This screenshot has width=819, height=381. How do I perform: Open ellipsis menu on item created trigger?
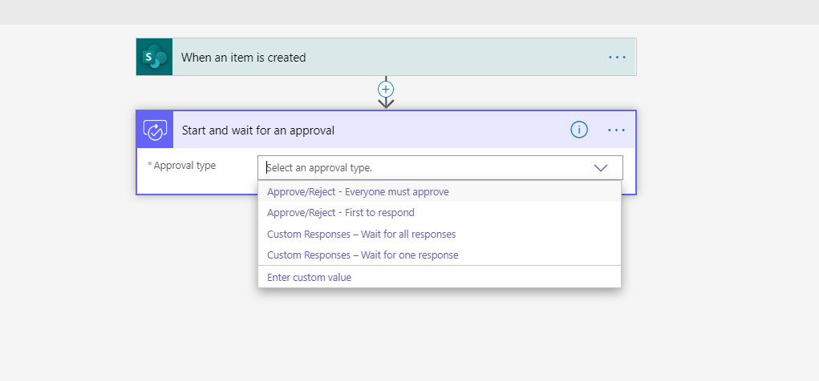[x=617, y=58]
